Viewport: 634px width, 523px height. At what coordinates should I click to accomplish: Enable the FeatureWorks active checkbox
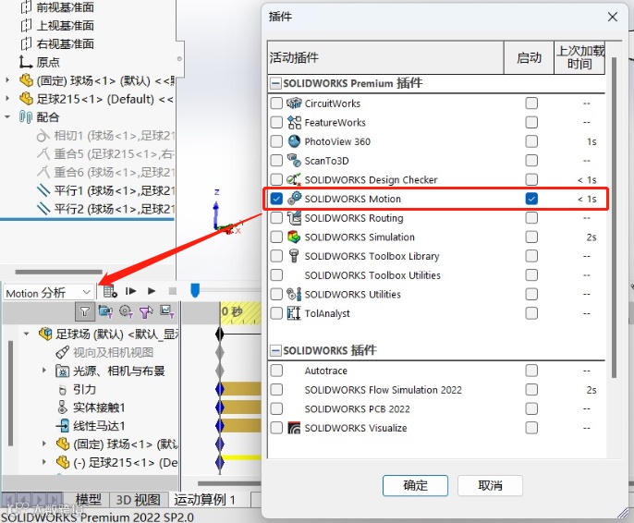(276, 122)
